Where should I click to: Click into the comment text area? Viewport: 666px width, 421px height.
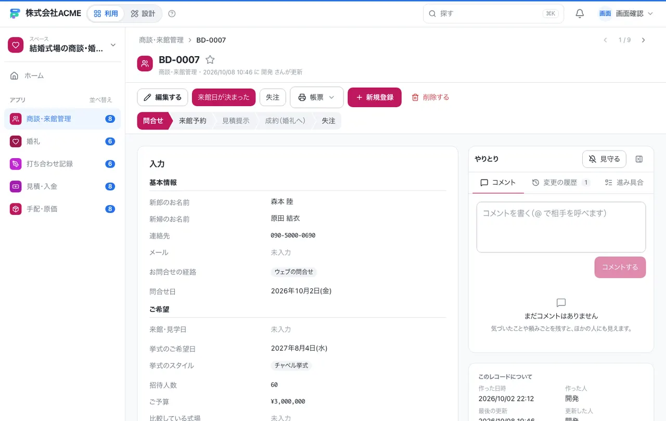561,227
